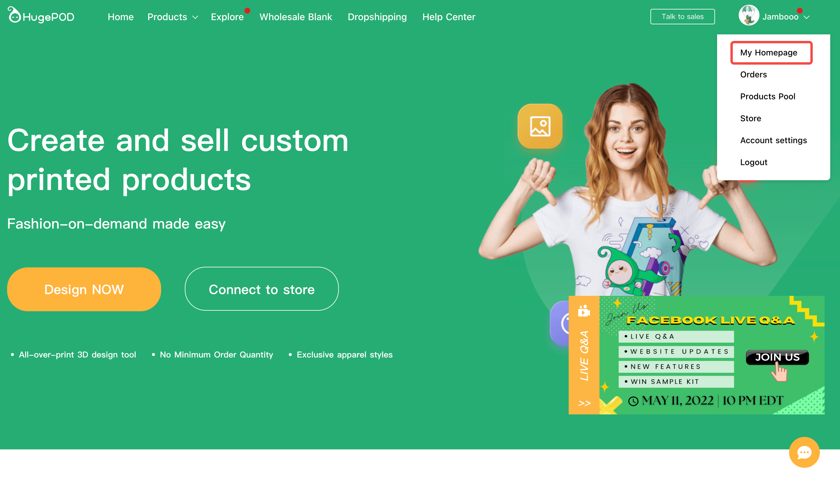
Task: Open the Explore nav link
Action: pyautogui.click(x=227, y=17)
